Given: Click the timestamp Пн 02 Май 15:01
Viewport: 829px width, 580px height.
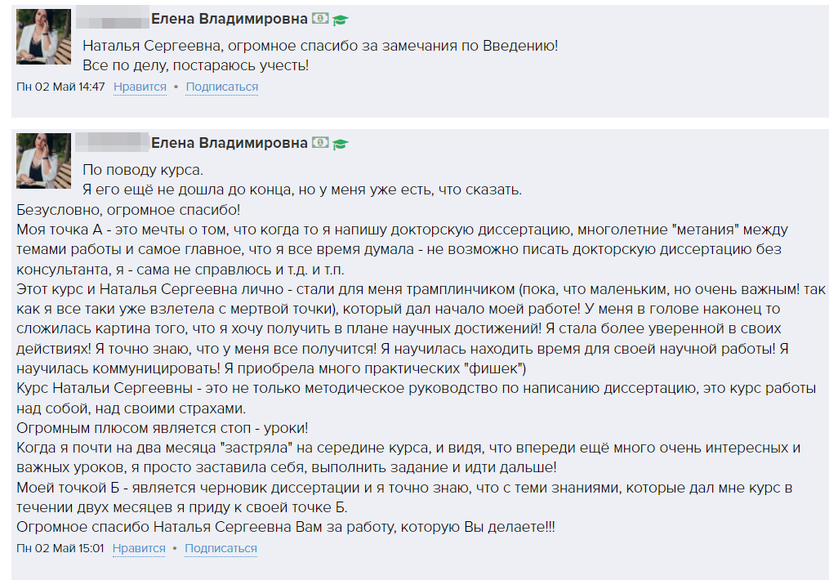Looking at the screenshot, I should click(60, 548).
